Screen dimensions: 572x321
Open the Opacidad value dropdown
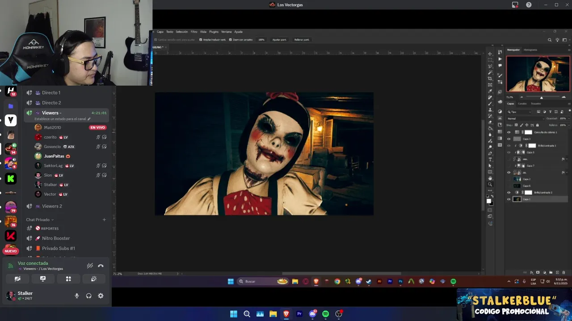pyautogui.click(x=568, y=119)
